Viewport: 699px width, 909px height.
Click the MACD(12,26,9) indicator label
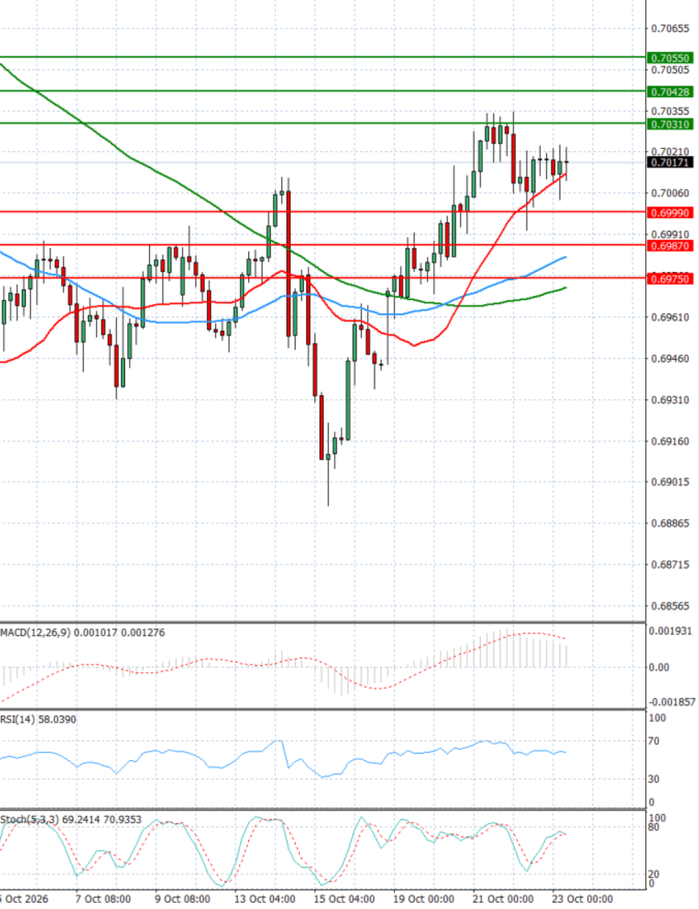(x=82, y=632)
